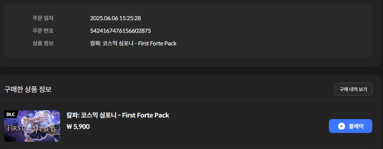Click the 주문 번호 label

coord(43,31)
